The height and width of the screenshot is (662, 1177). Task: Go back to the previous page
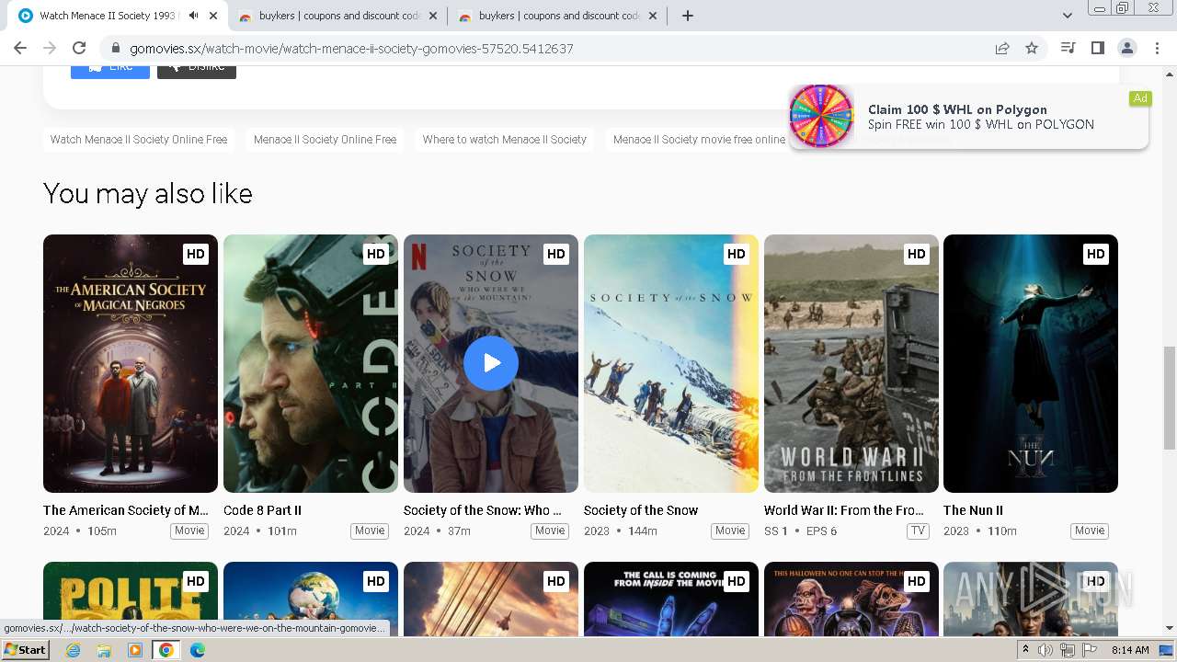pos(20,49)
